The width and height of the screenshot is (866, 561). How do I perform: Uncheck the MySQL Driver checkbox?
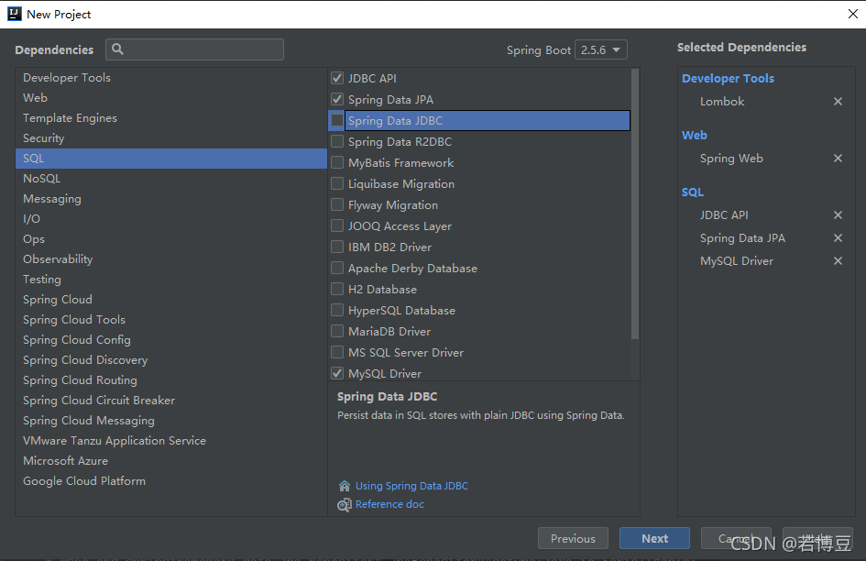(337, 373)
